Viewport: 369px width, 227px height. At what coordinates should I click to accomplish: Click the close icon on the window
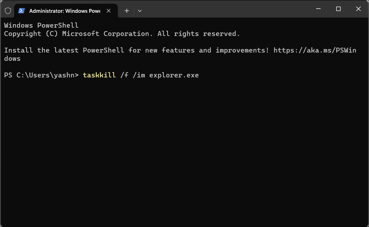point(358,9)
